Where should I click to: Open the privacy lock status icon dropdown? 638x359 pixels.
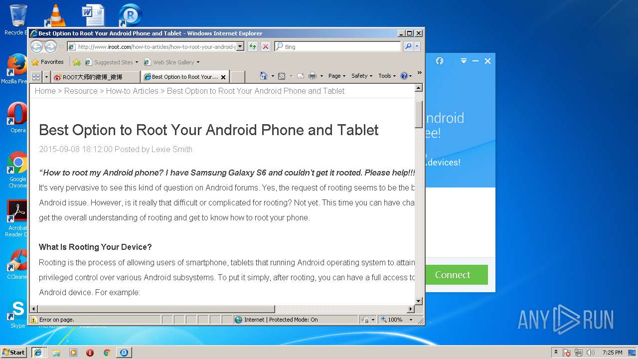(368, 320)
